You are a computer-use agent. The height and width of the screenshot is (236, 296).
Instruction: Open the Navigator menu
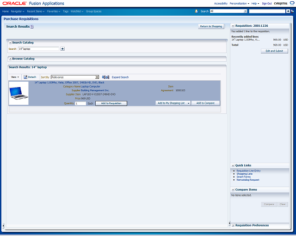[18, 11]
